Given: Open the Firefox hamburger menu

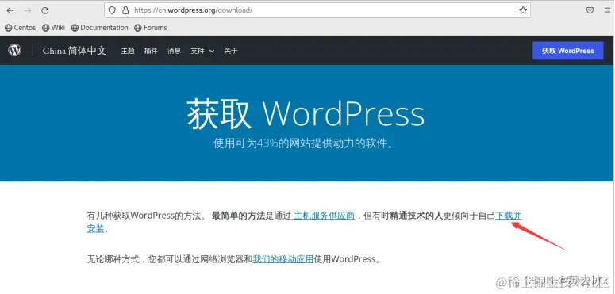Looking at the screenshot, I should [x=607, y=10].
